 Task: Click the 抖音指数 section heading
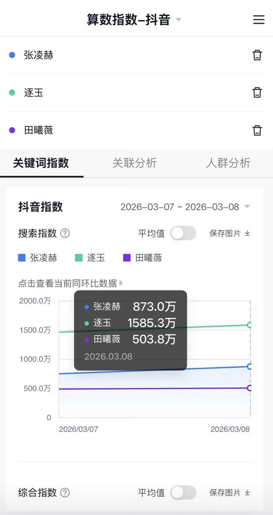coord(41,207)
